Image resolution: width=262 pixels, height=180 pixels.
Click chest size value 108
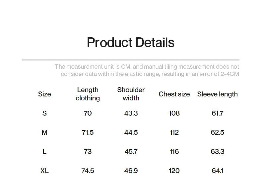(174, 113)
